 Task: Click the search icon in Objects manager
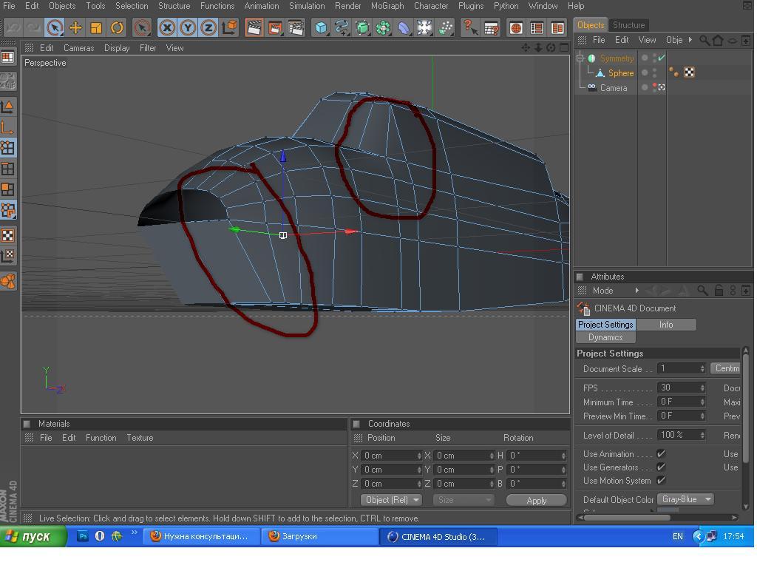click(x=705, y=40)
